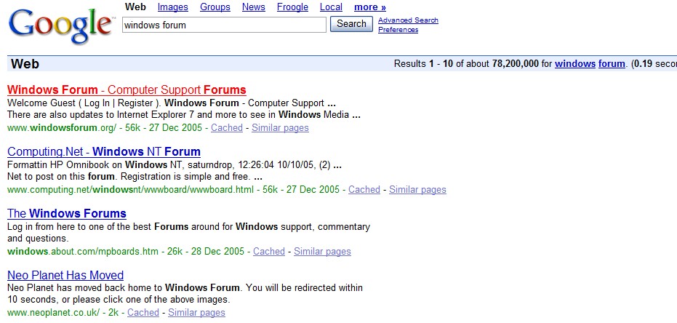The height and width of the screenshot is (323, 677).
Task: Open the Preferences link
Action: pyautogui.click(x=398, y=30)
